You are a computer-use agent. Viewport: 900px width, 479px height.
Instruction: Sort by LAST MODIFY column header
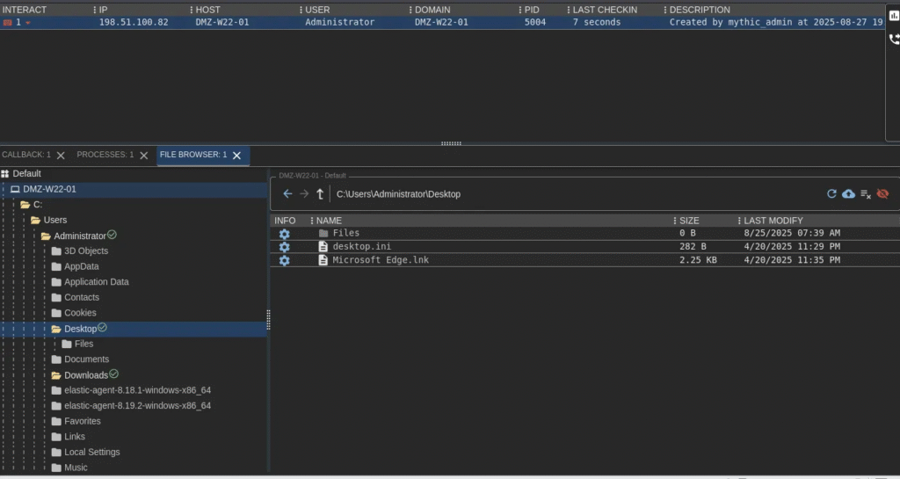point(773,221)
